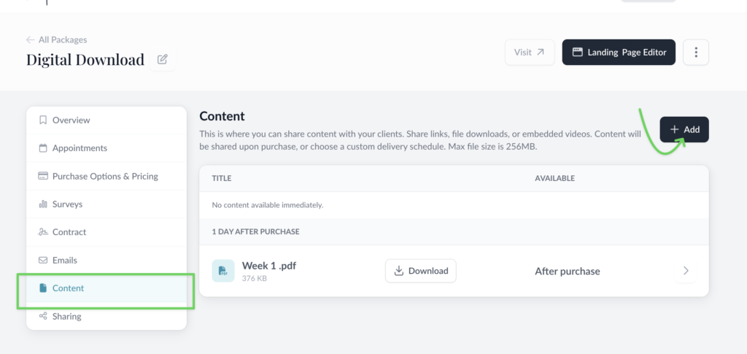Click the calendar icon next to Appointments
Screen dimensions: 747x354
(x=43, y=148)
